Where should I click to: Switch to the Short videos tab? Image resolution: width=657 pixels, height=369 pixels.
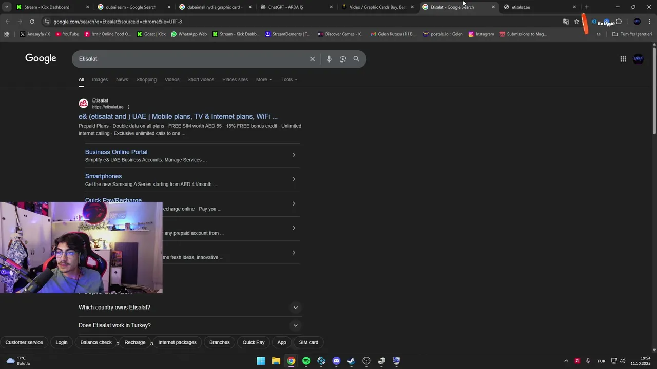pos(201,79)
